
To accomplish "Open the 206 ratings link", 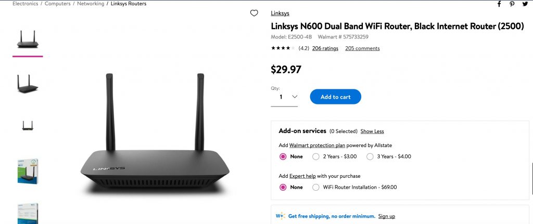I will click(x=325, y=48).
